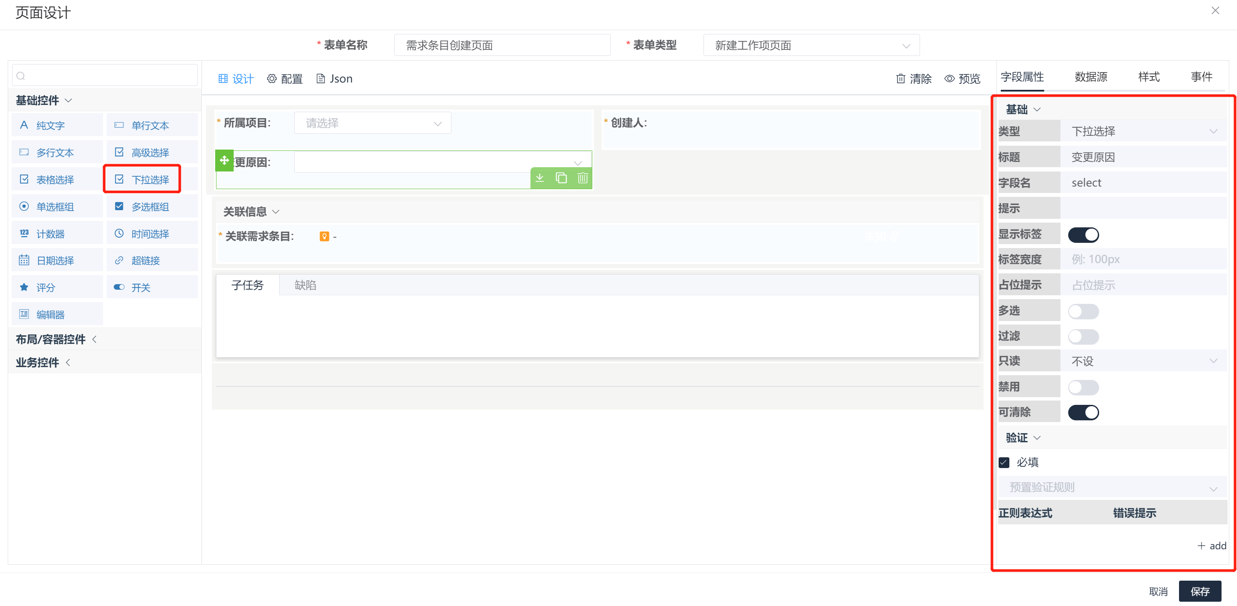Choose the 日期选择 date picker control
The image size is (1237, 606).
(57, 260)
